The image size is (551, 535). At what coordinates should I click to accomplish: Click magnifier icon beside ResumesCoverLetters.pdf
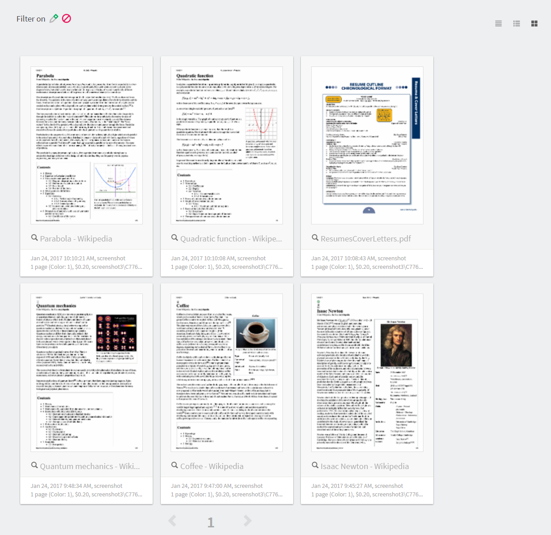pyautogui.click(x=315, y=238)
